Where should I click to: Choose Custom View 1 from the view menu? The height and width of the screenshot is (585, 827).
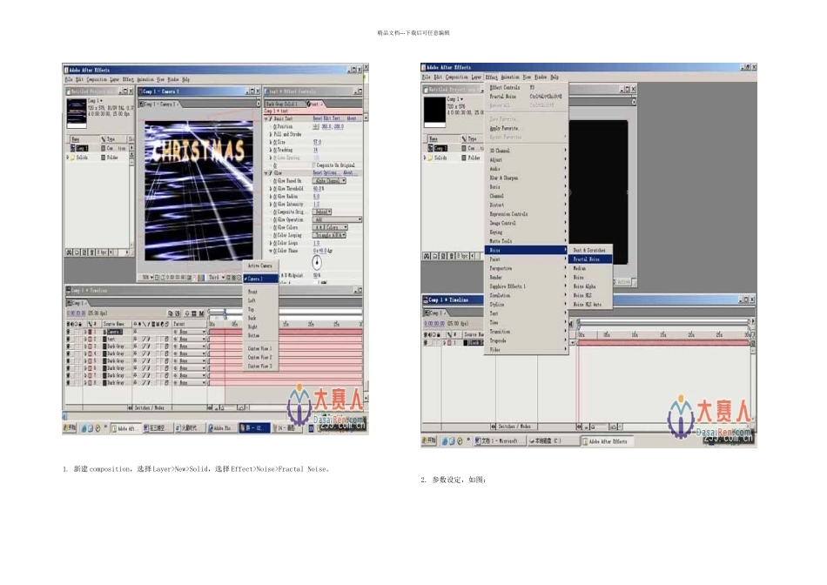tap(259, 347)
